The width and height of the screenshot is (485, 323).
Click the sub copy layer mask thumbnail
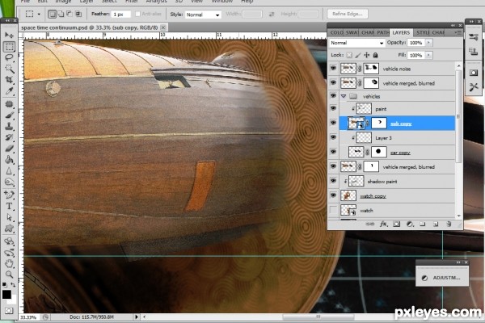point(379,123)
